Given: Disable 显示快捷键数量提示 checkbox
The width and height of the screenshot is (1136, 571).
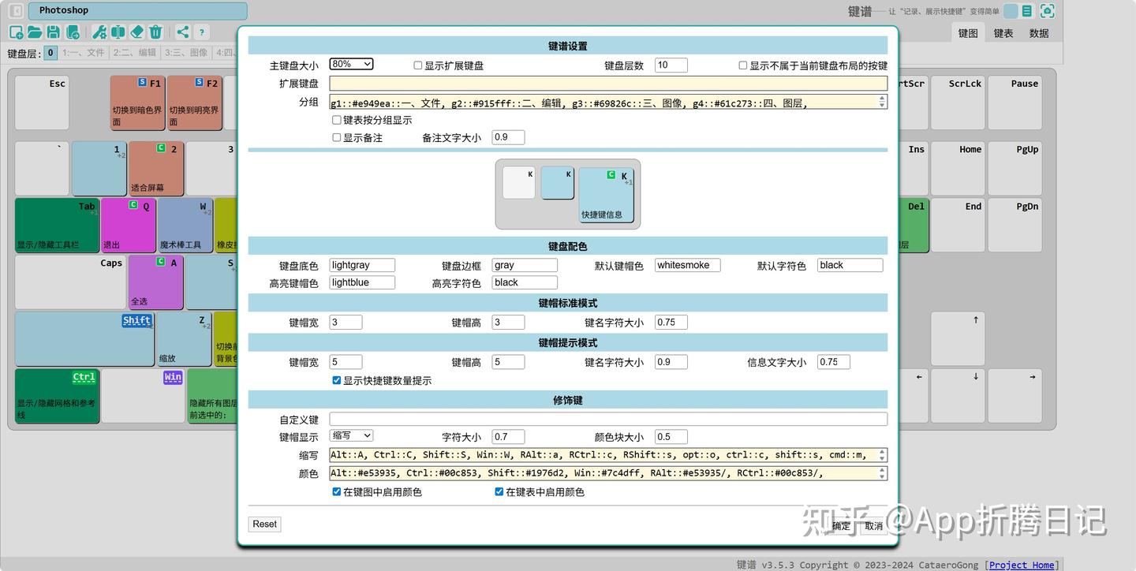Looking at the screenshot, I should [x=336, y=380].
